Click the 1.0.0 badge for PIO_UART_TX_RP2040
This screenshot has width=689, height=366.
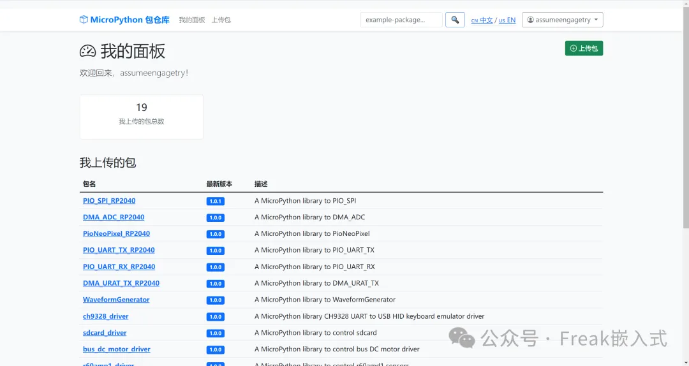pyautogui.click(x=216, y=251)
